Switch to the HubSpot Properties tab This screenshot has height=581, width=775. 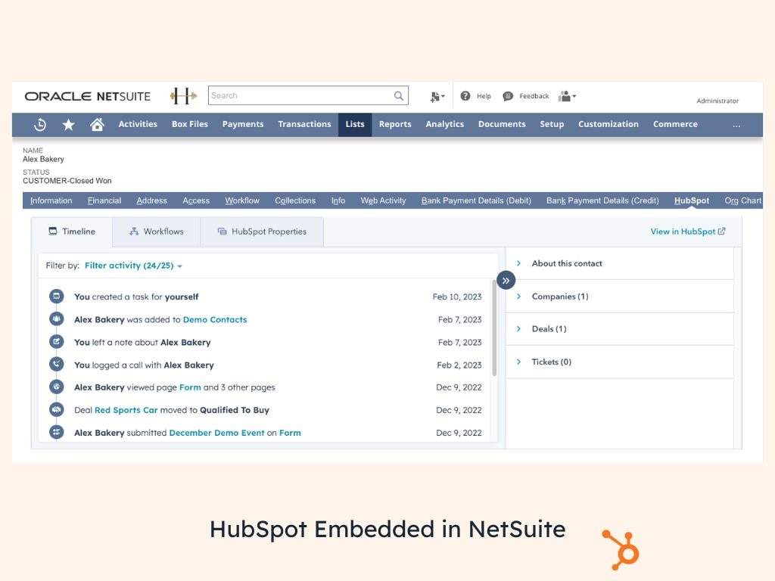point(262,231)
